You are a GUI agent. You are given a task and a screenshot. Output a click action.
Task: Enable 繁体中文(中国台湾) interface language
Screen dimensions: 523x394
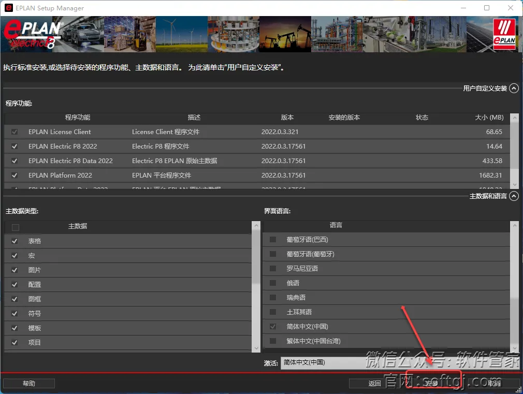pyautogui.click(x=271, y=341)
